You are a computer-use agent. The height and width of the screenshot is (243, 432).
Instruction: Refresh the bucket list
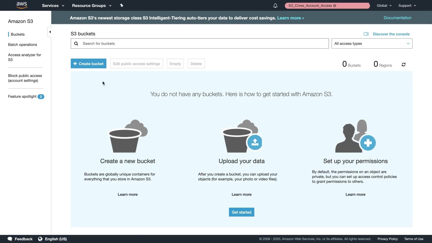click(x=404, y=64)
